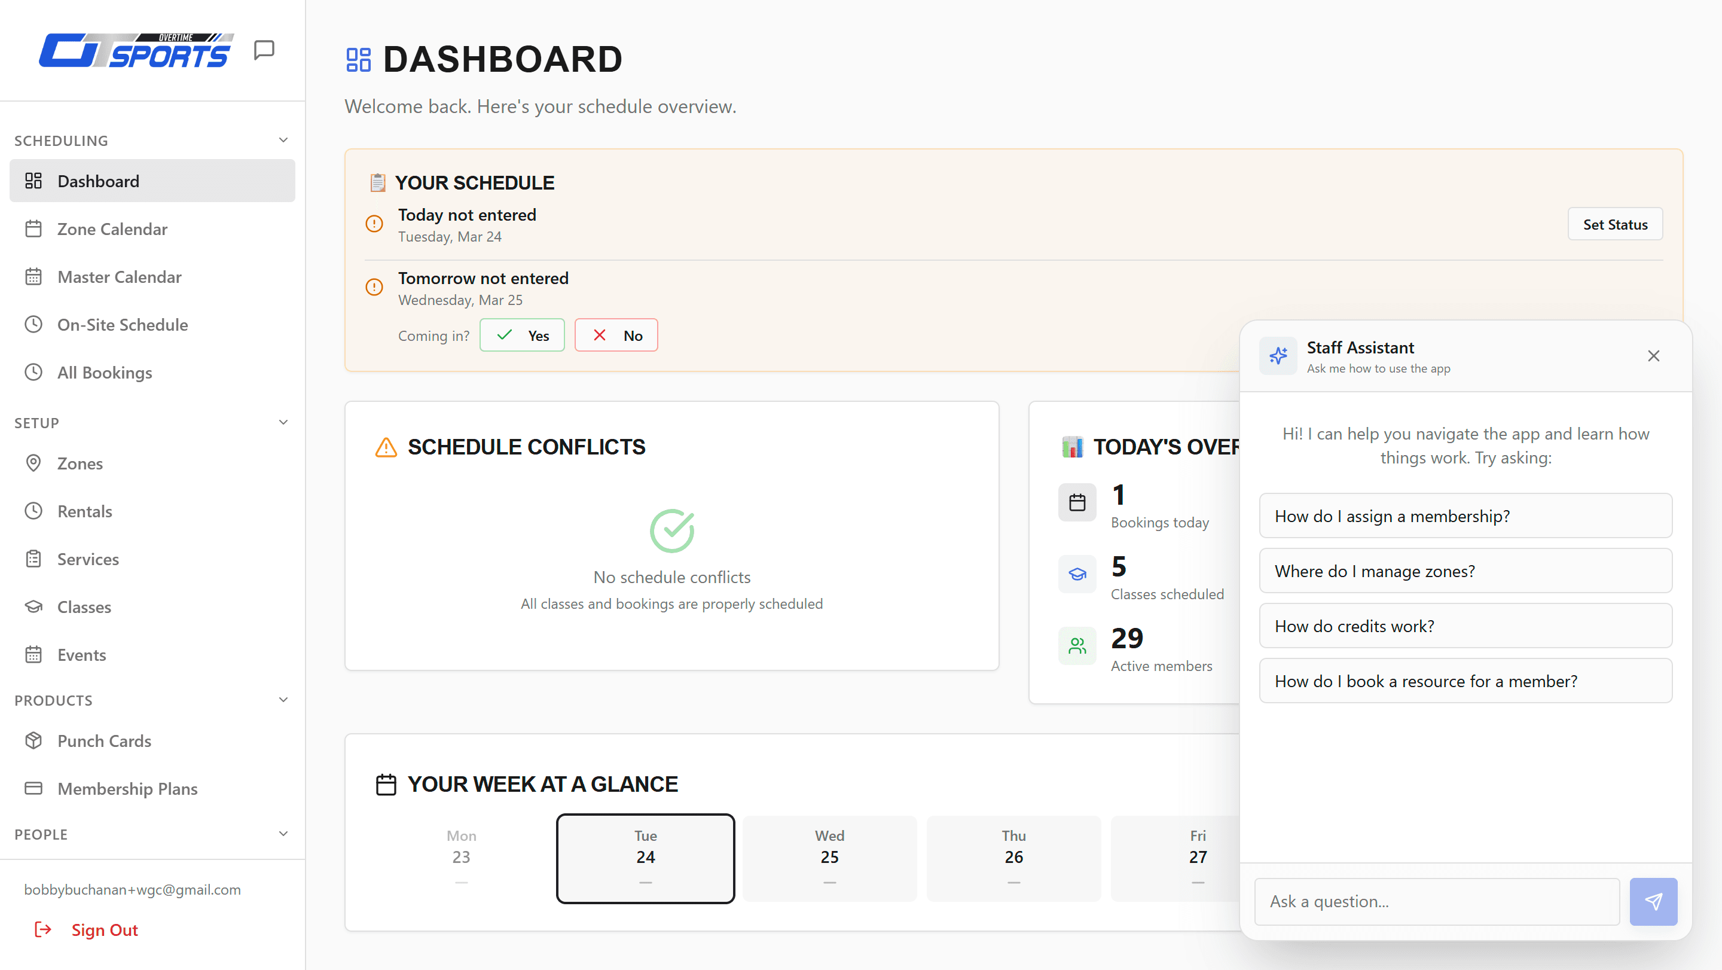Answer No to coming in tomorrow
Image resolution: width=1722 pixels, height=970 pixels.
(616, 335)
